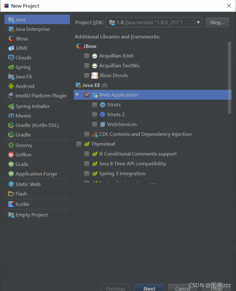
Task: Click the Grails icon
Action: 11,164
